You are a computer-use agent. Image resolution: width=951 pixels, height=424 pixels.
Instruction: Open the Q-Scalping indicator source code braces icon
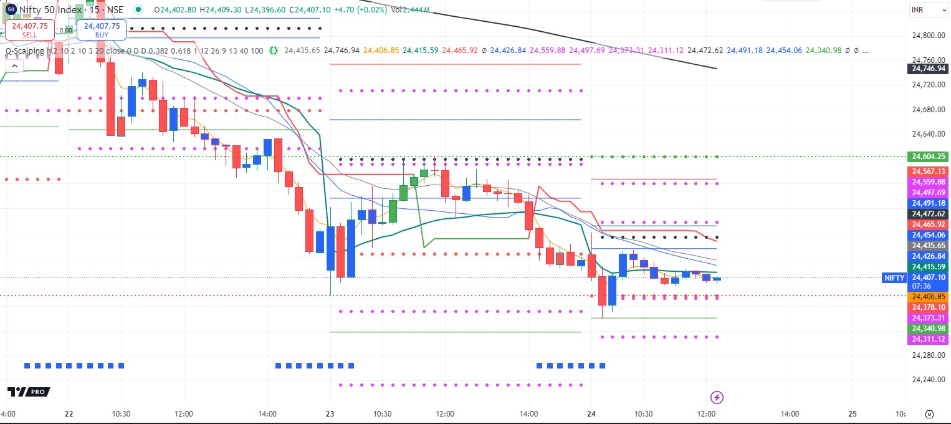point(273,51)
